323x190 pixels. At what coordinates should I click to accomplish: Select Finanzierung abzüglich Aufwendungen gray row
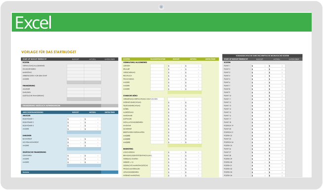coord(70,106)
